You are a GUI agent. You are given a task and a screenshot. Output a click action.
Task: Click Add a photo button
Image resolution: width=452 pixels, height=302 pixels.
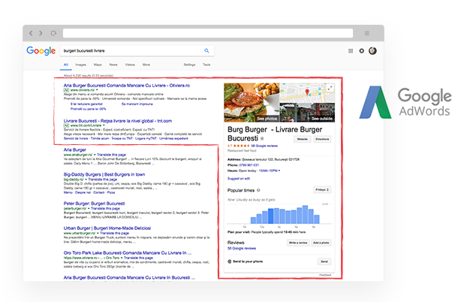(x=321, y=243)
